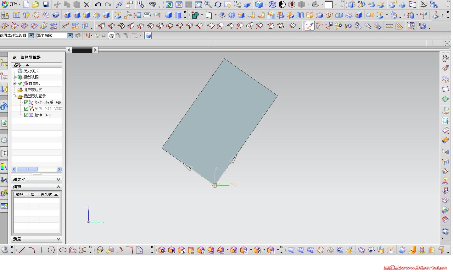Select the Zoom magnifier tool

[208, 4]
